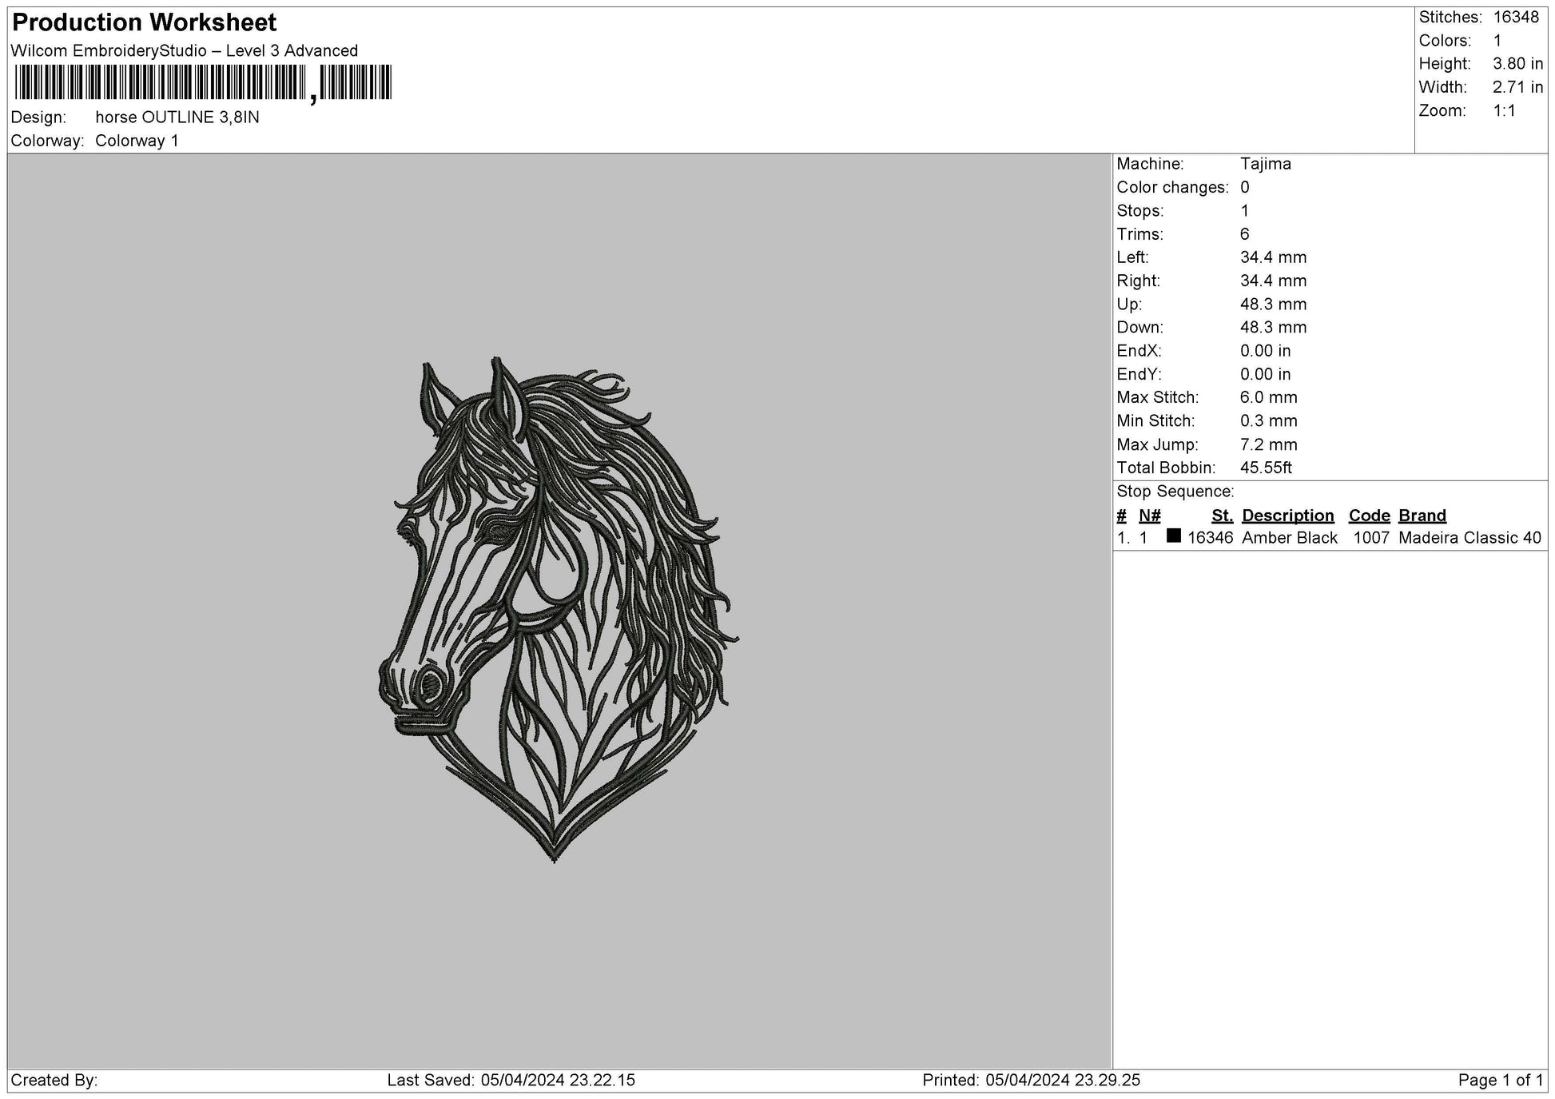The width and height of the screenshot is (1555, 1099).
Task: Click the N# column header
Action: (x=1149, y=516)
